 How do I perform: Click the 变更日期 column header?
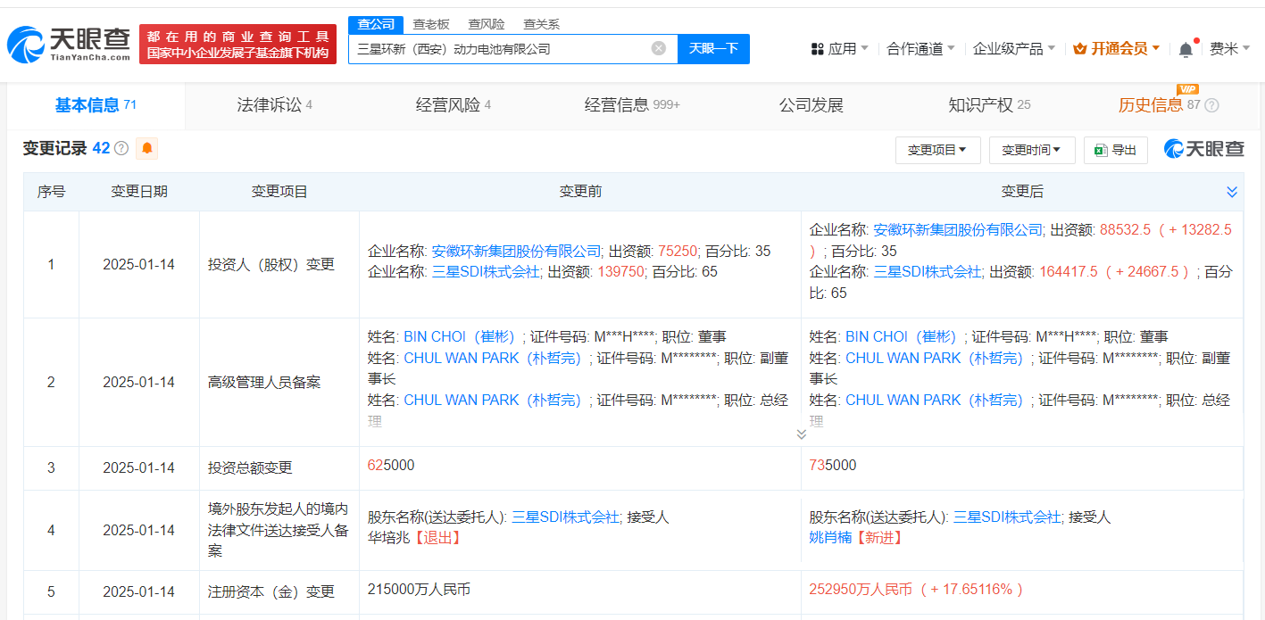tap(138, 192)
